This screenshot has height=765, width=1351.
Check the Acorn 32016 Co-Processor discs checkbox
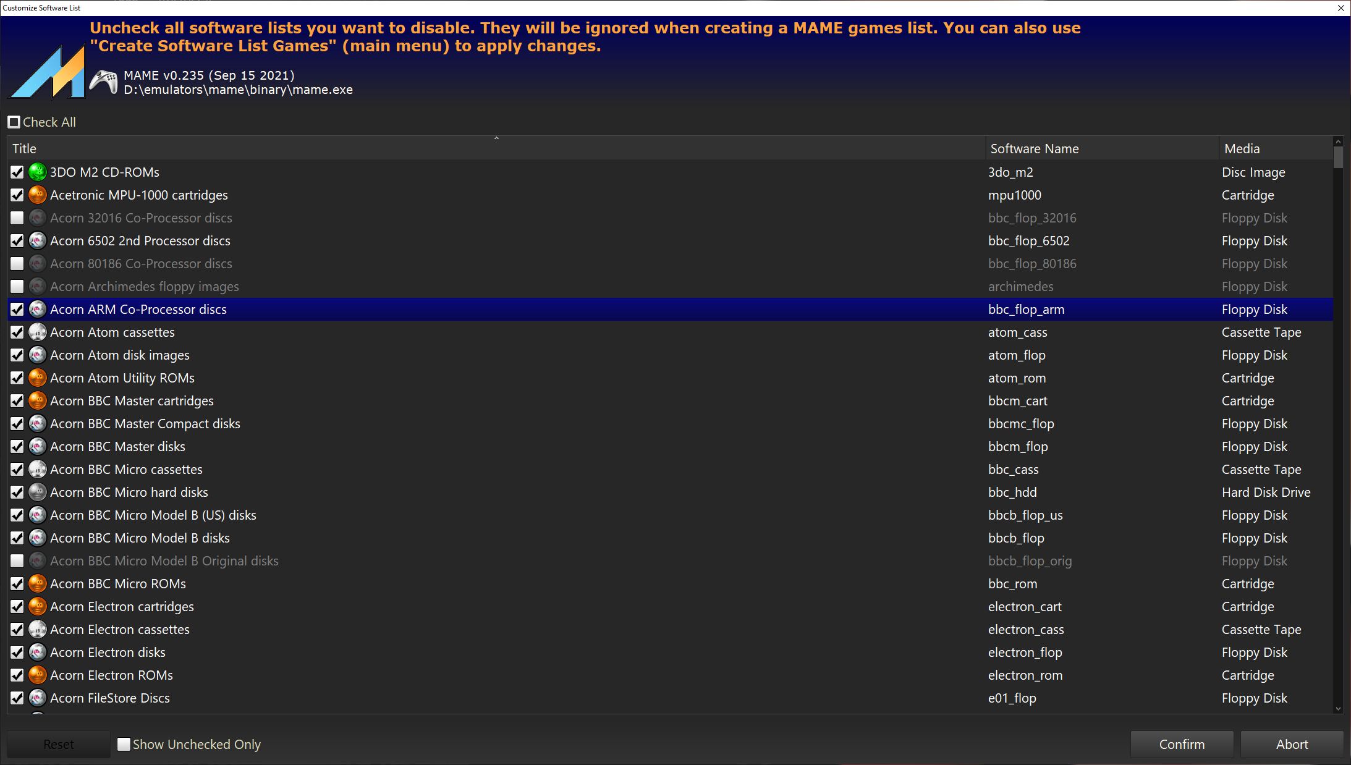[x=17, y=218]
